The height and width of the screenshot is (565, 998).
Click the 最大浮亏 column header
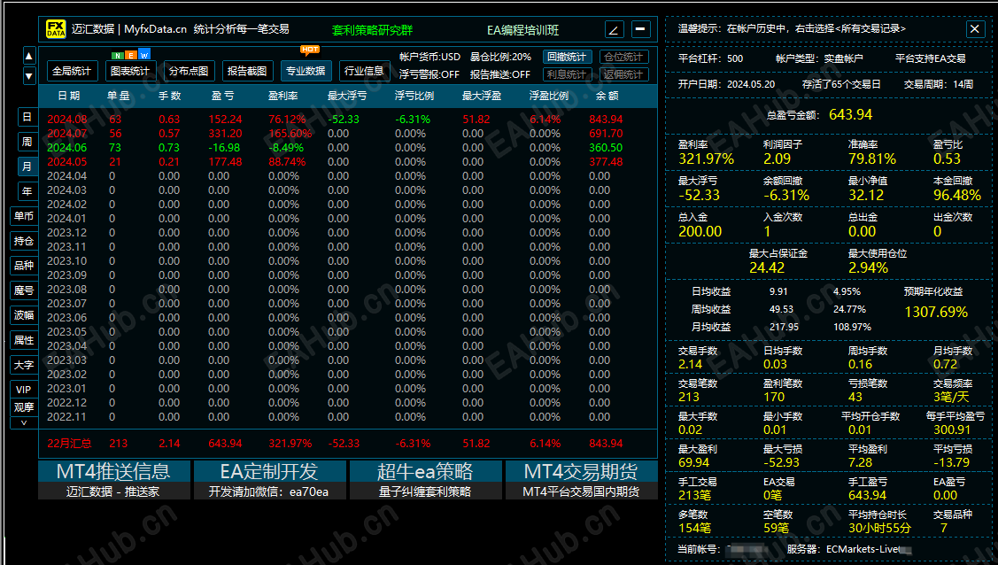point(347,96)
